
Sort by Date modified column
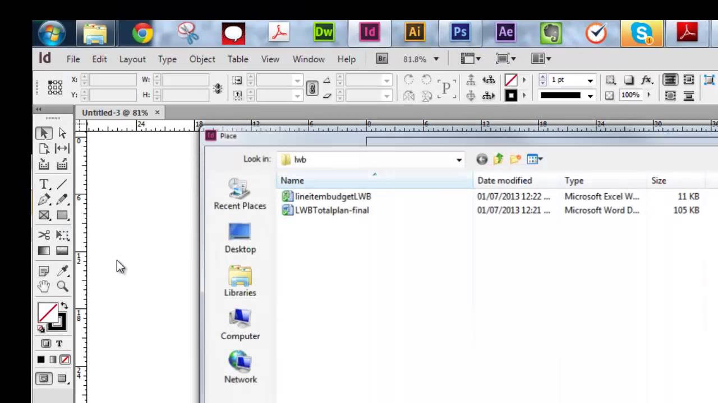pyautogui.click(x=517, y=180)
